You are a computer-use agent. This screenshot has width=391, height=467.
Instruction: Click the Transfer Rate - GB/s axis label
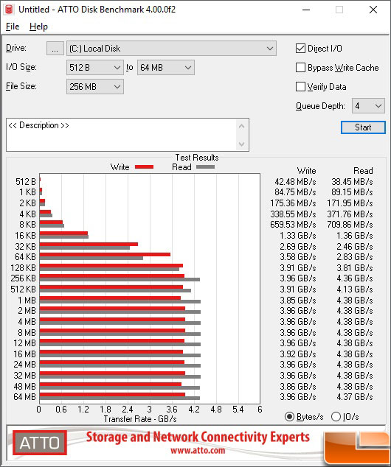pyautogui.click(x=140, y=419)
